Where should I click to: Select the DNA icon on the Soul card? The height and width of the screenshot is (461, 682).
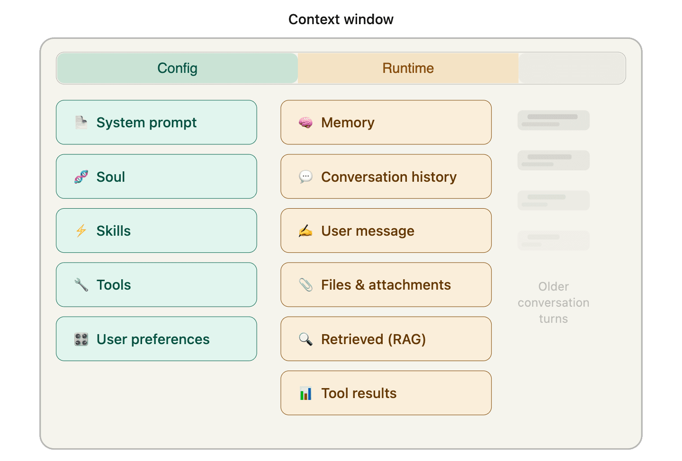(x=81, y=177)
